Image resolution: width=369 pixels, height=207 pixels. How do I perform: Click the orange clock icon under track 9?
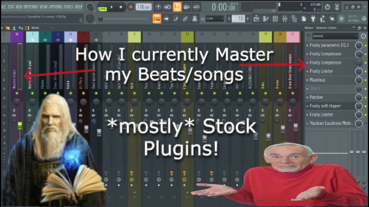click(x=132, y=179)
